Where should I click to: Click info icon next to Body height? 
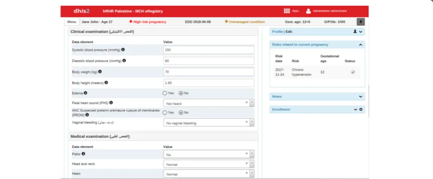tap(106, 82)
